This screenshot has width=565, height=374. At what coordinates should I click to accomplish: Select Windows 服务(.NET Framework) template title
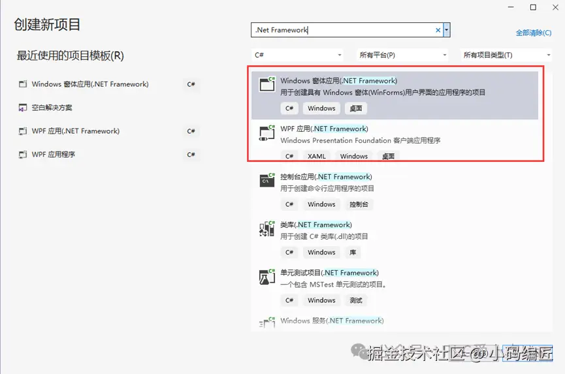pos(332,320)
